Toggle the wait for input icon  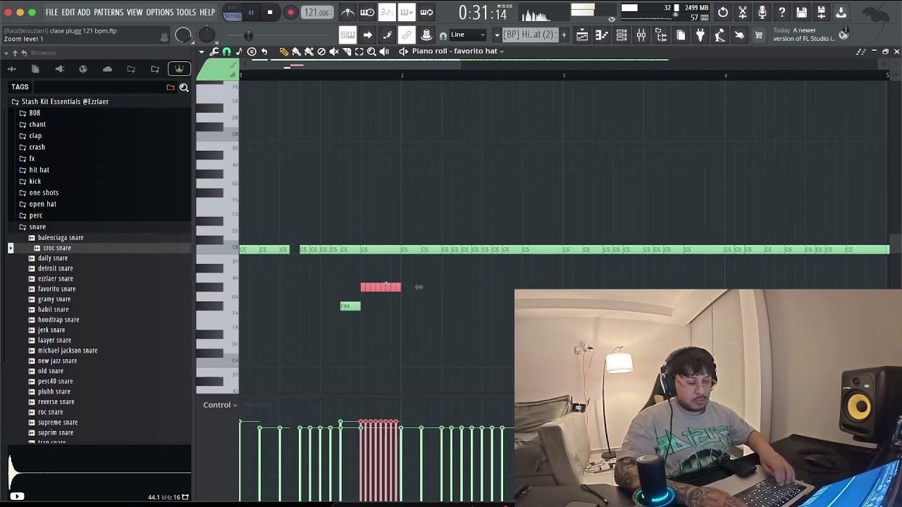(368, 12)
